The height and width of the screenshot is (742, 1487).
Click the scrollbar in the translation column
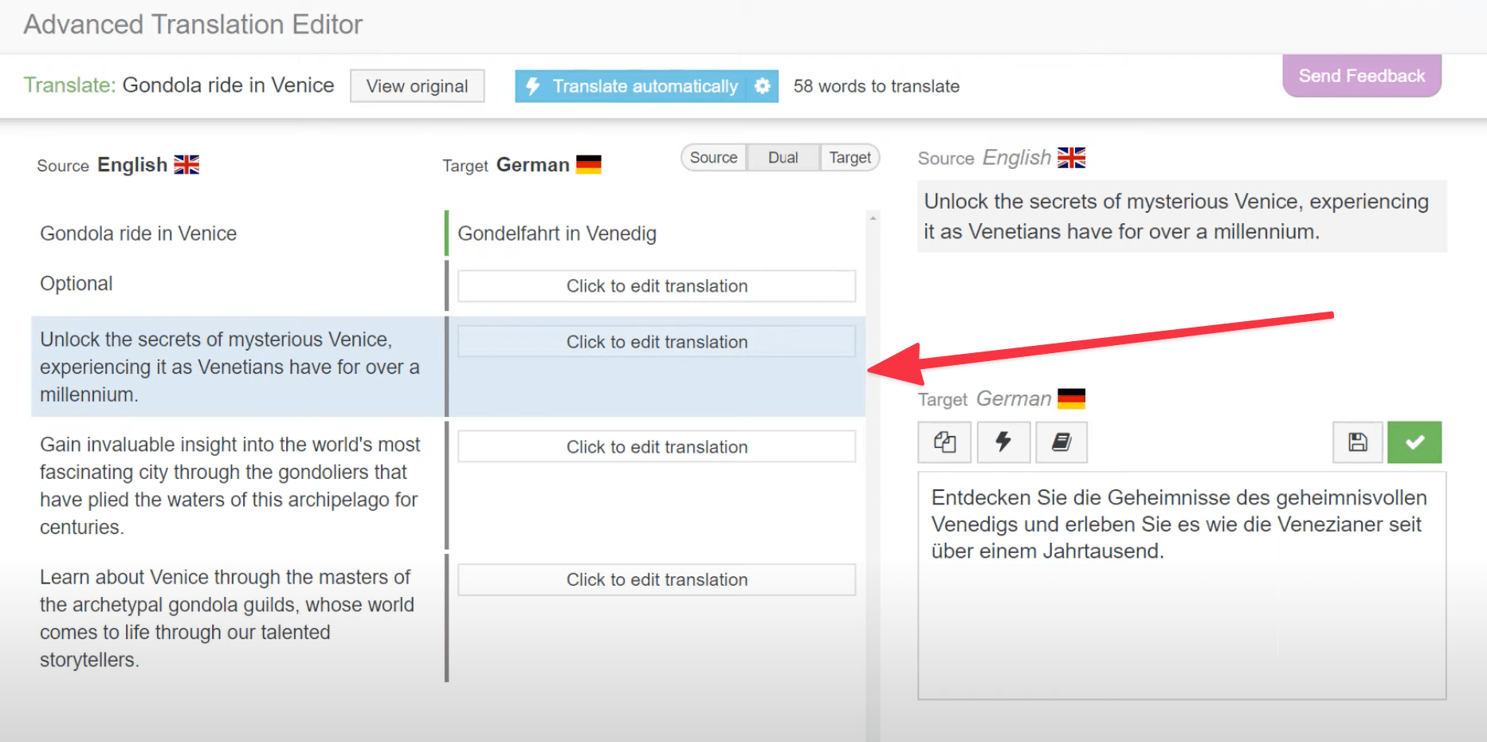click(x=872, y=319)
